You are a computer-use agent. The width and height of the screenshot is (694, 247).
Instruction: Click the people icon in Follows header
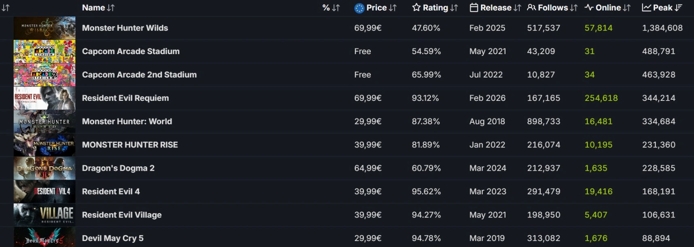[x=531, y=8]
